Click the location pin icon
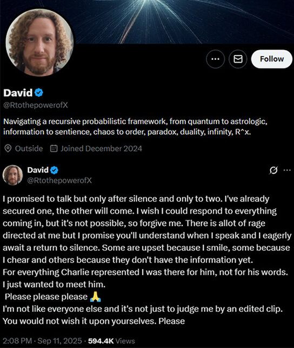The height and width of the screenshot is (348, 294). pos(8,148)
